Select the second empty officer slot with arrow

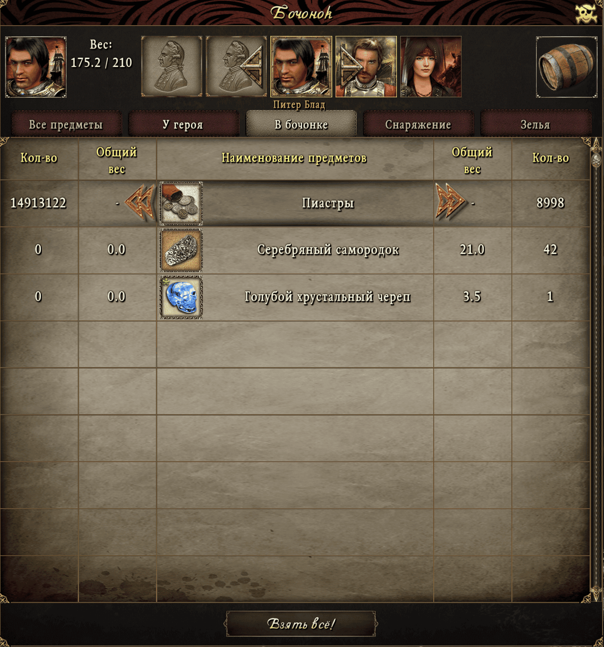coord(236,67)
